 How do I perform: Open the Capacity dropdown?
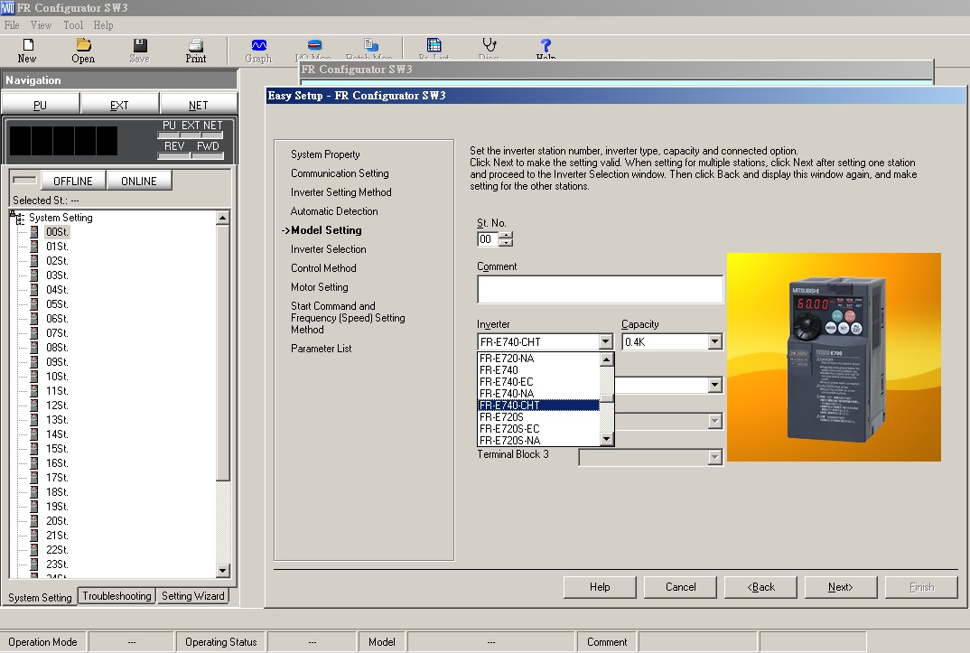tap(715, 342)
